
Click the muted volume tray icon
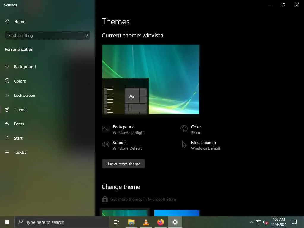(x=266, y=222)
